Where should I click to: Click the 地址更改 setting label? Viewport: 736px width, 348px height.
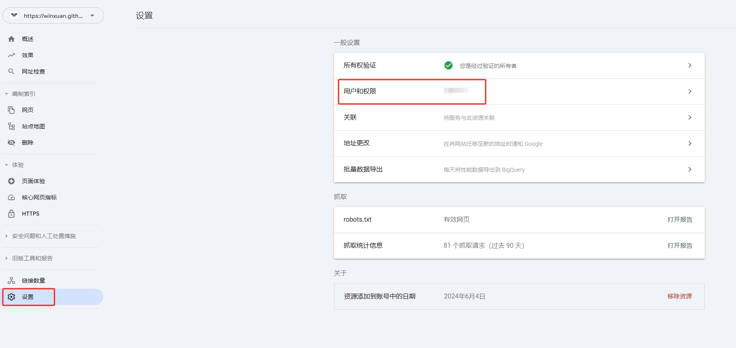point(356,143)
